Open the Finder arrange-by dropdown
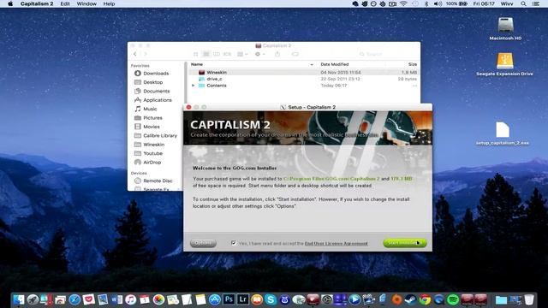This screenshot has width=548, height=308. coord(242,54)
